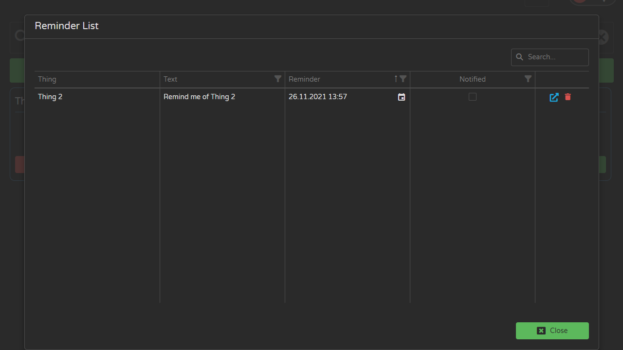Filter the Reminder column
Image resolution: width=623 pixels, height=350 pixels.
403,79
